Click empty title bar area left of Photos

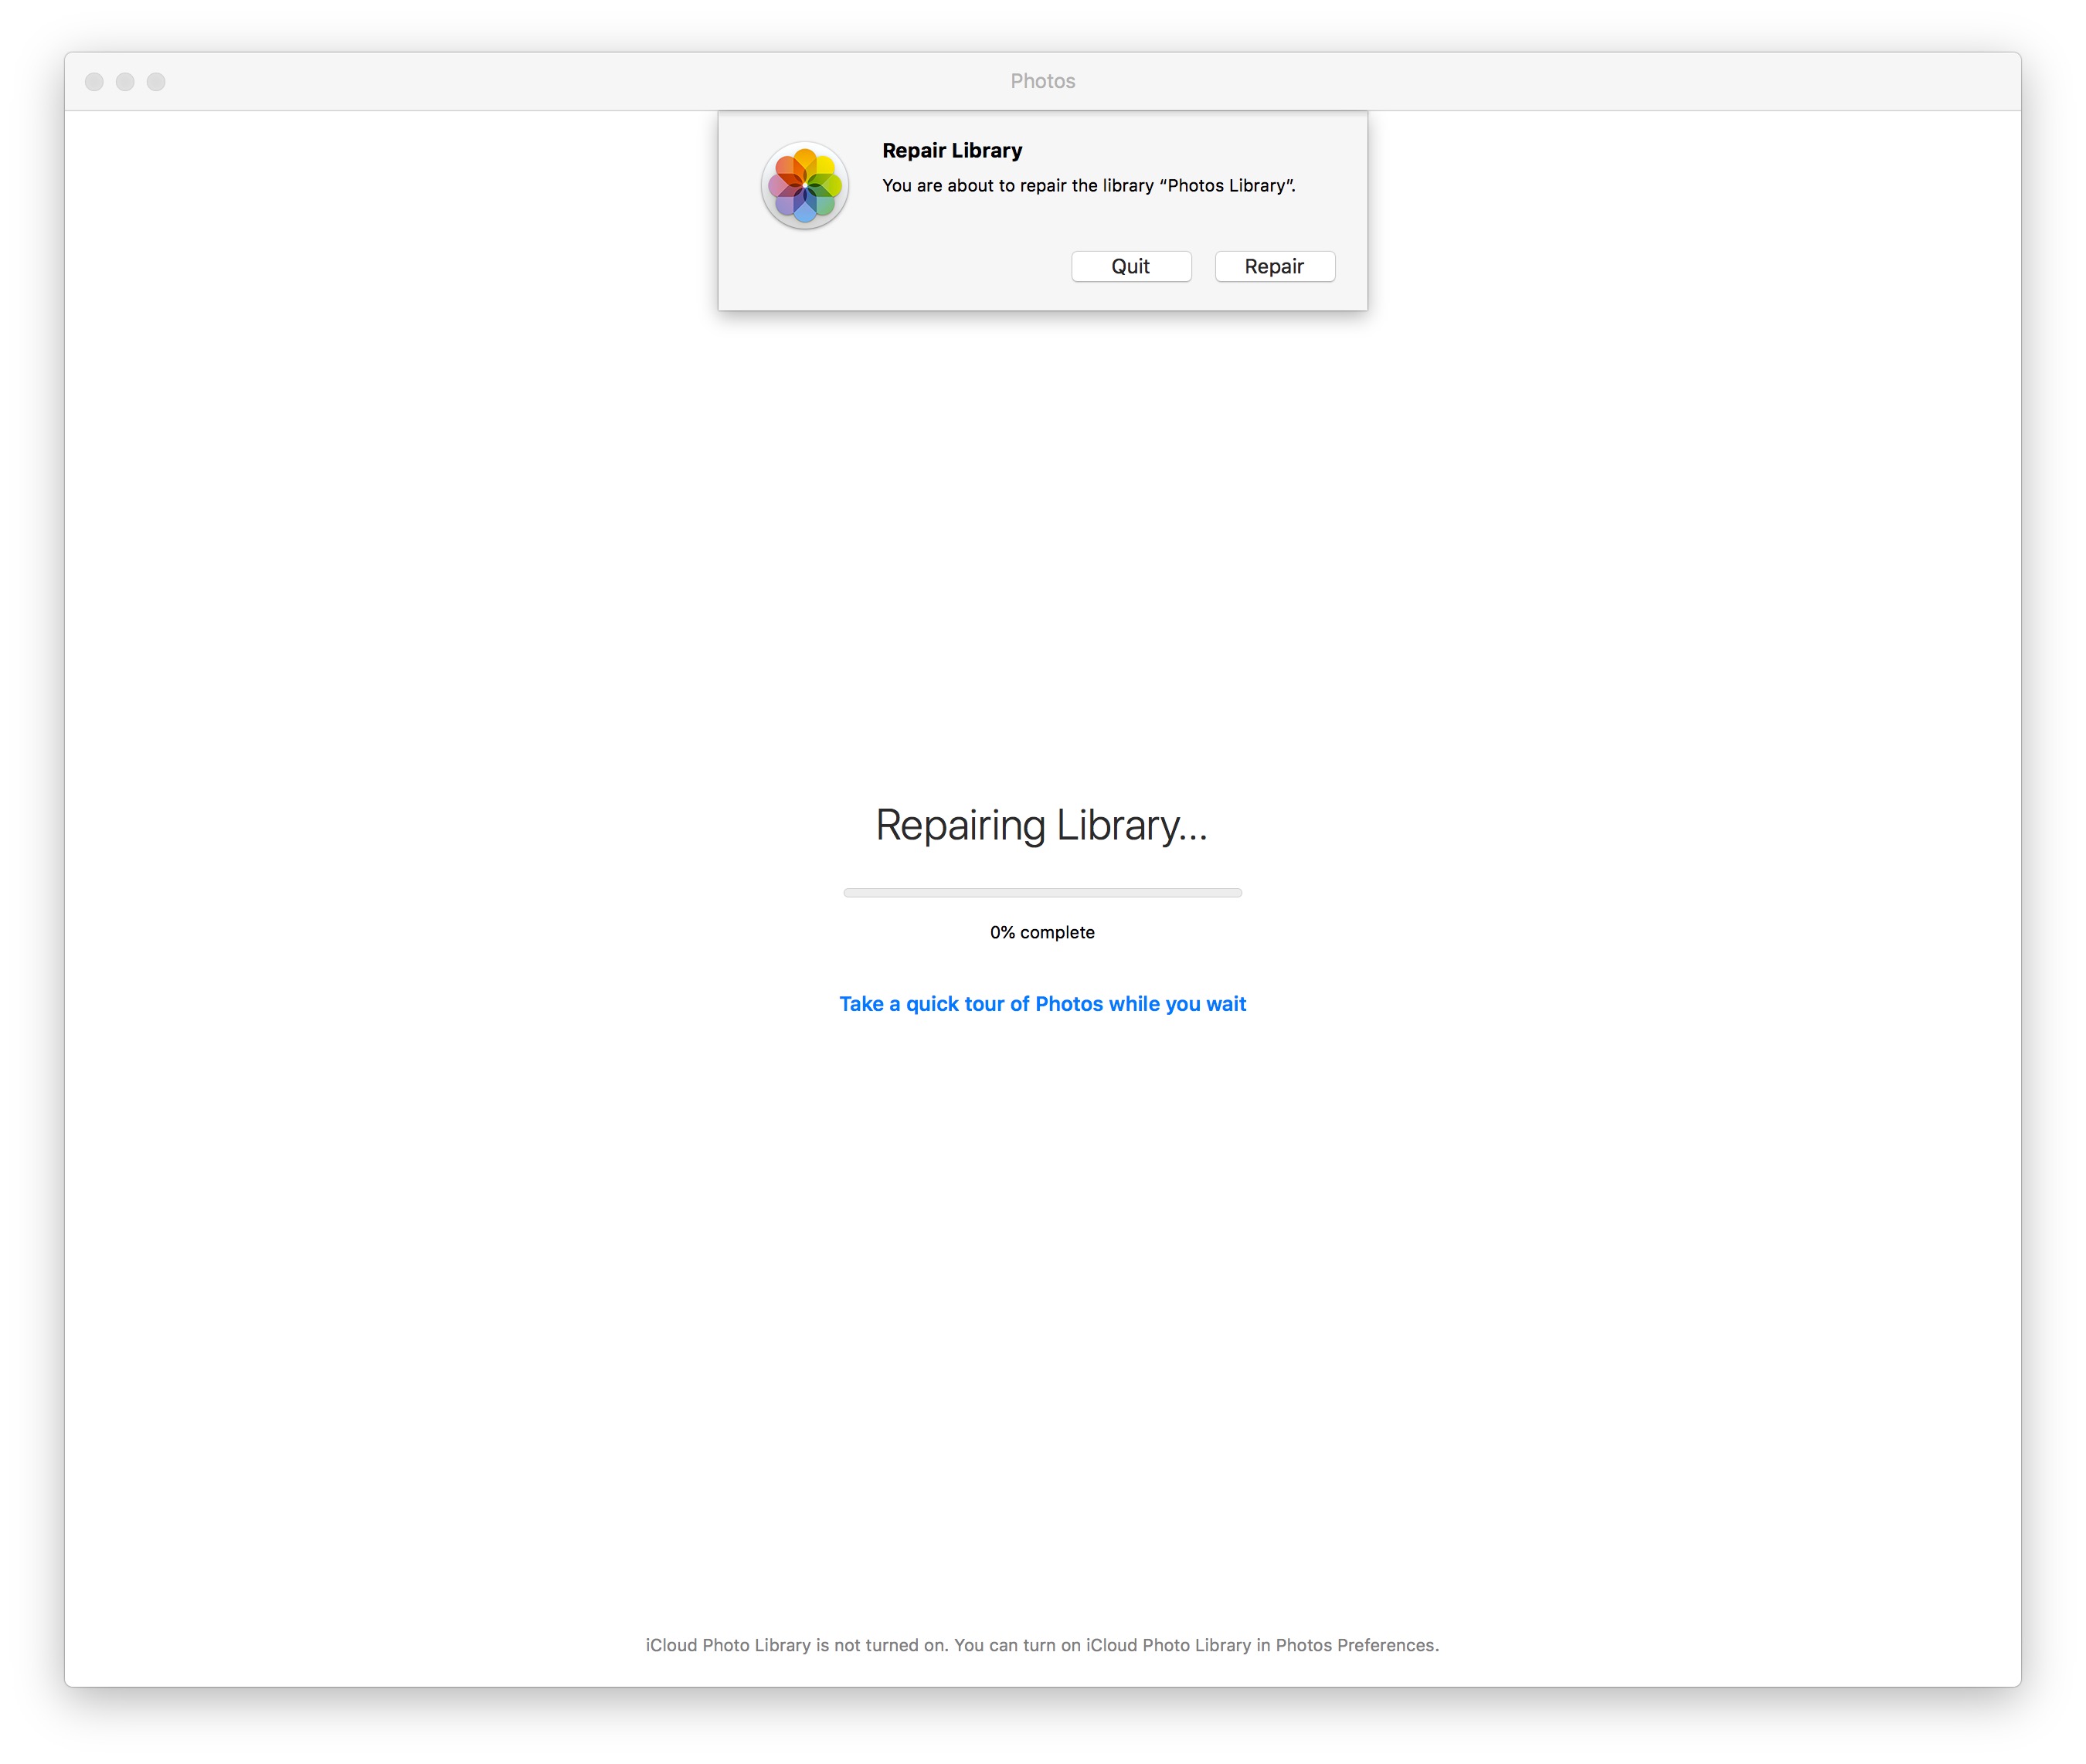click(600, 81)
